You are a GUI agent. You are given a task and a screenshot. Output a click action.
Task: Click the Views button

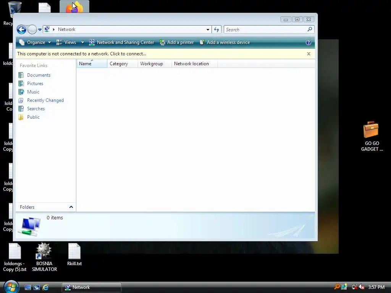point(66,42)
